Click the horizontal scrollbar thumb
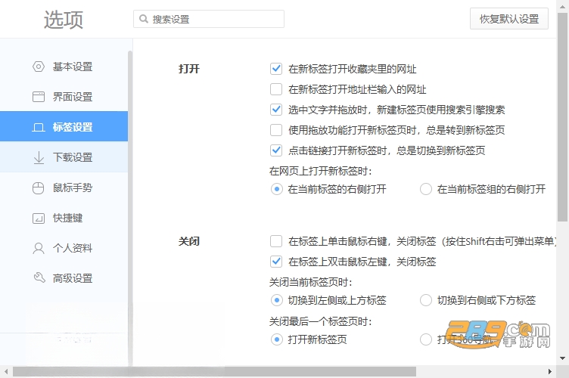The width and height of the screenshot is (569, 378). click(214, 371)
